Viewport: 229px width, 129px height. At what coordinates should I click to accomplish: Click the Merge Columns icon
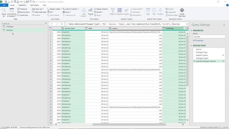95,9
